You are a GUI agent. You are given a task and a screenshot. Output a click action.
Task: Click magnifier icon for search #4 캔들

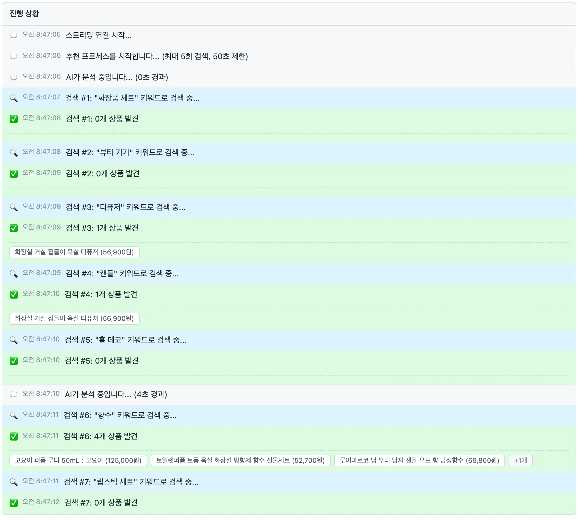click(x=13, y=274)
